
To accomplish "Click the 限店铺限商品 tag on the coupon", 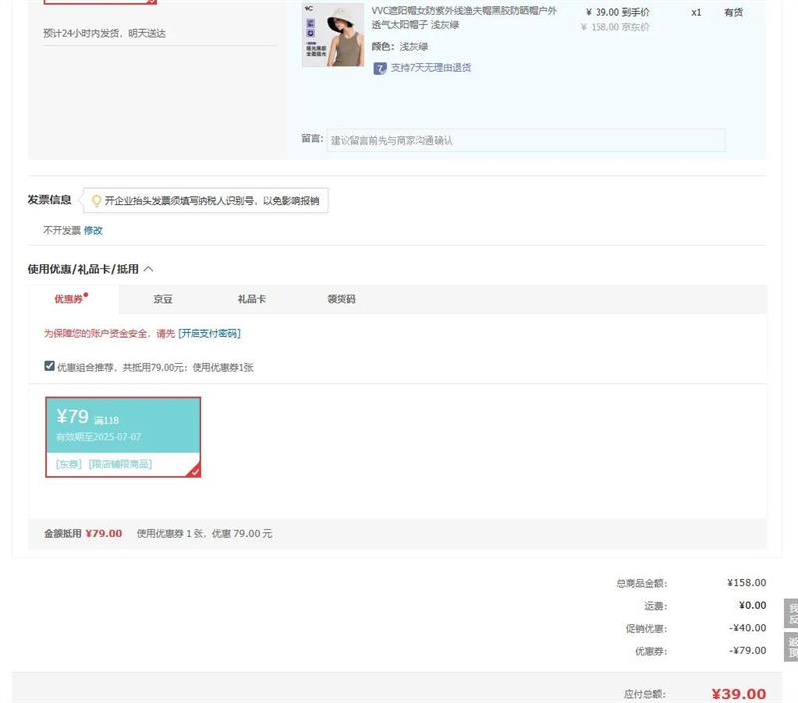I will (x=120, y=464).
